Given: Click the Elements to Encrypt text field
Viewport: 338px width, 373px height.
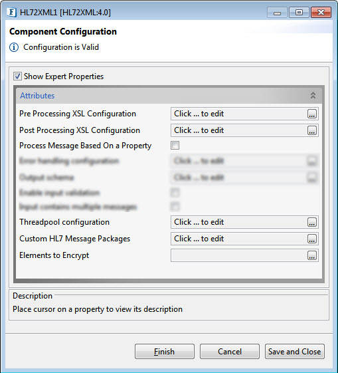Looking at the screenshot, I should [238, 255].
